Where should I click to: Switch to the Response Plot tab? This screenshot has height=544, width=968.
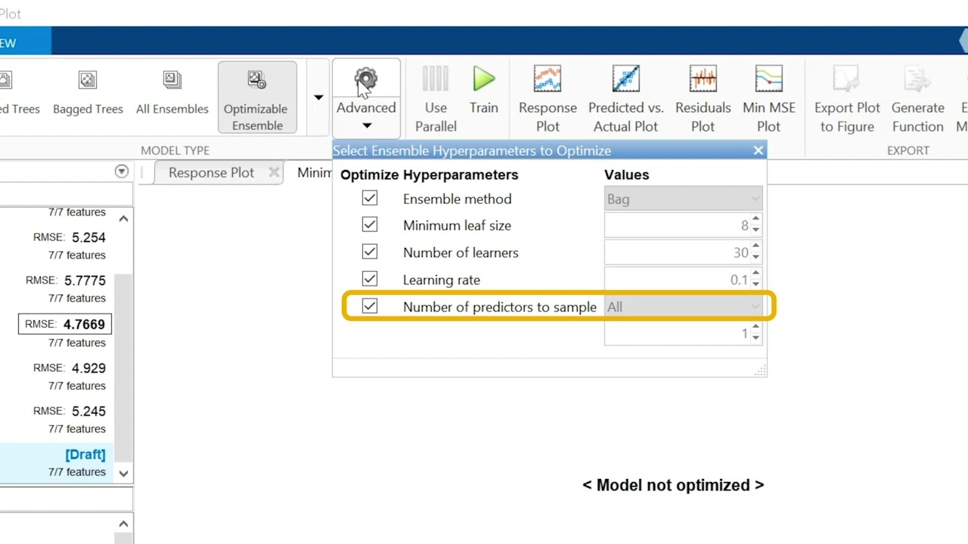(211, 173)
